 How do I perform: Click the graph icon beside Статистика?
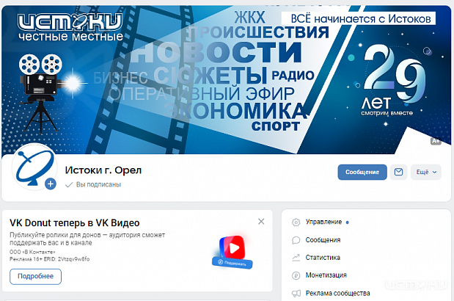296,258
